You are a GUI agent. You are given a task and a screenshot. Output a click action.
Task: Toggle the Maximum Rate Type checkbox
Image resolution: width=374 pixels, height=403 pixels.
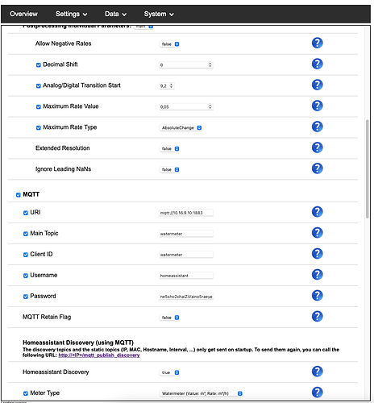click(39, 128)
